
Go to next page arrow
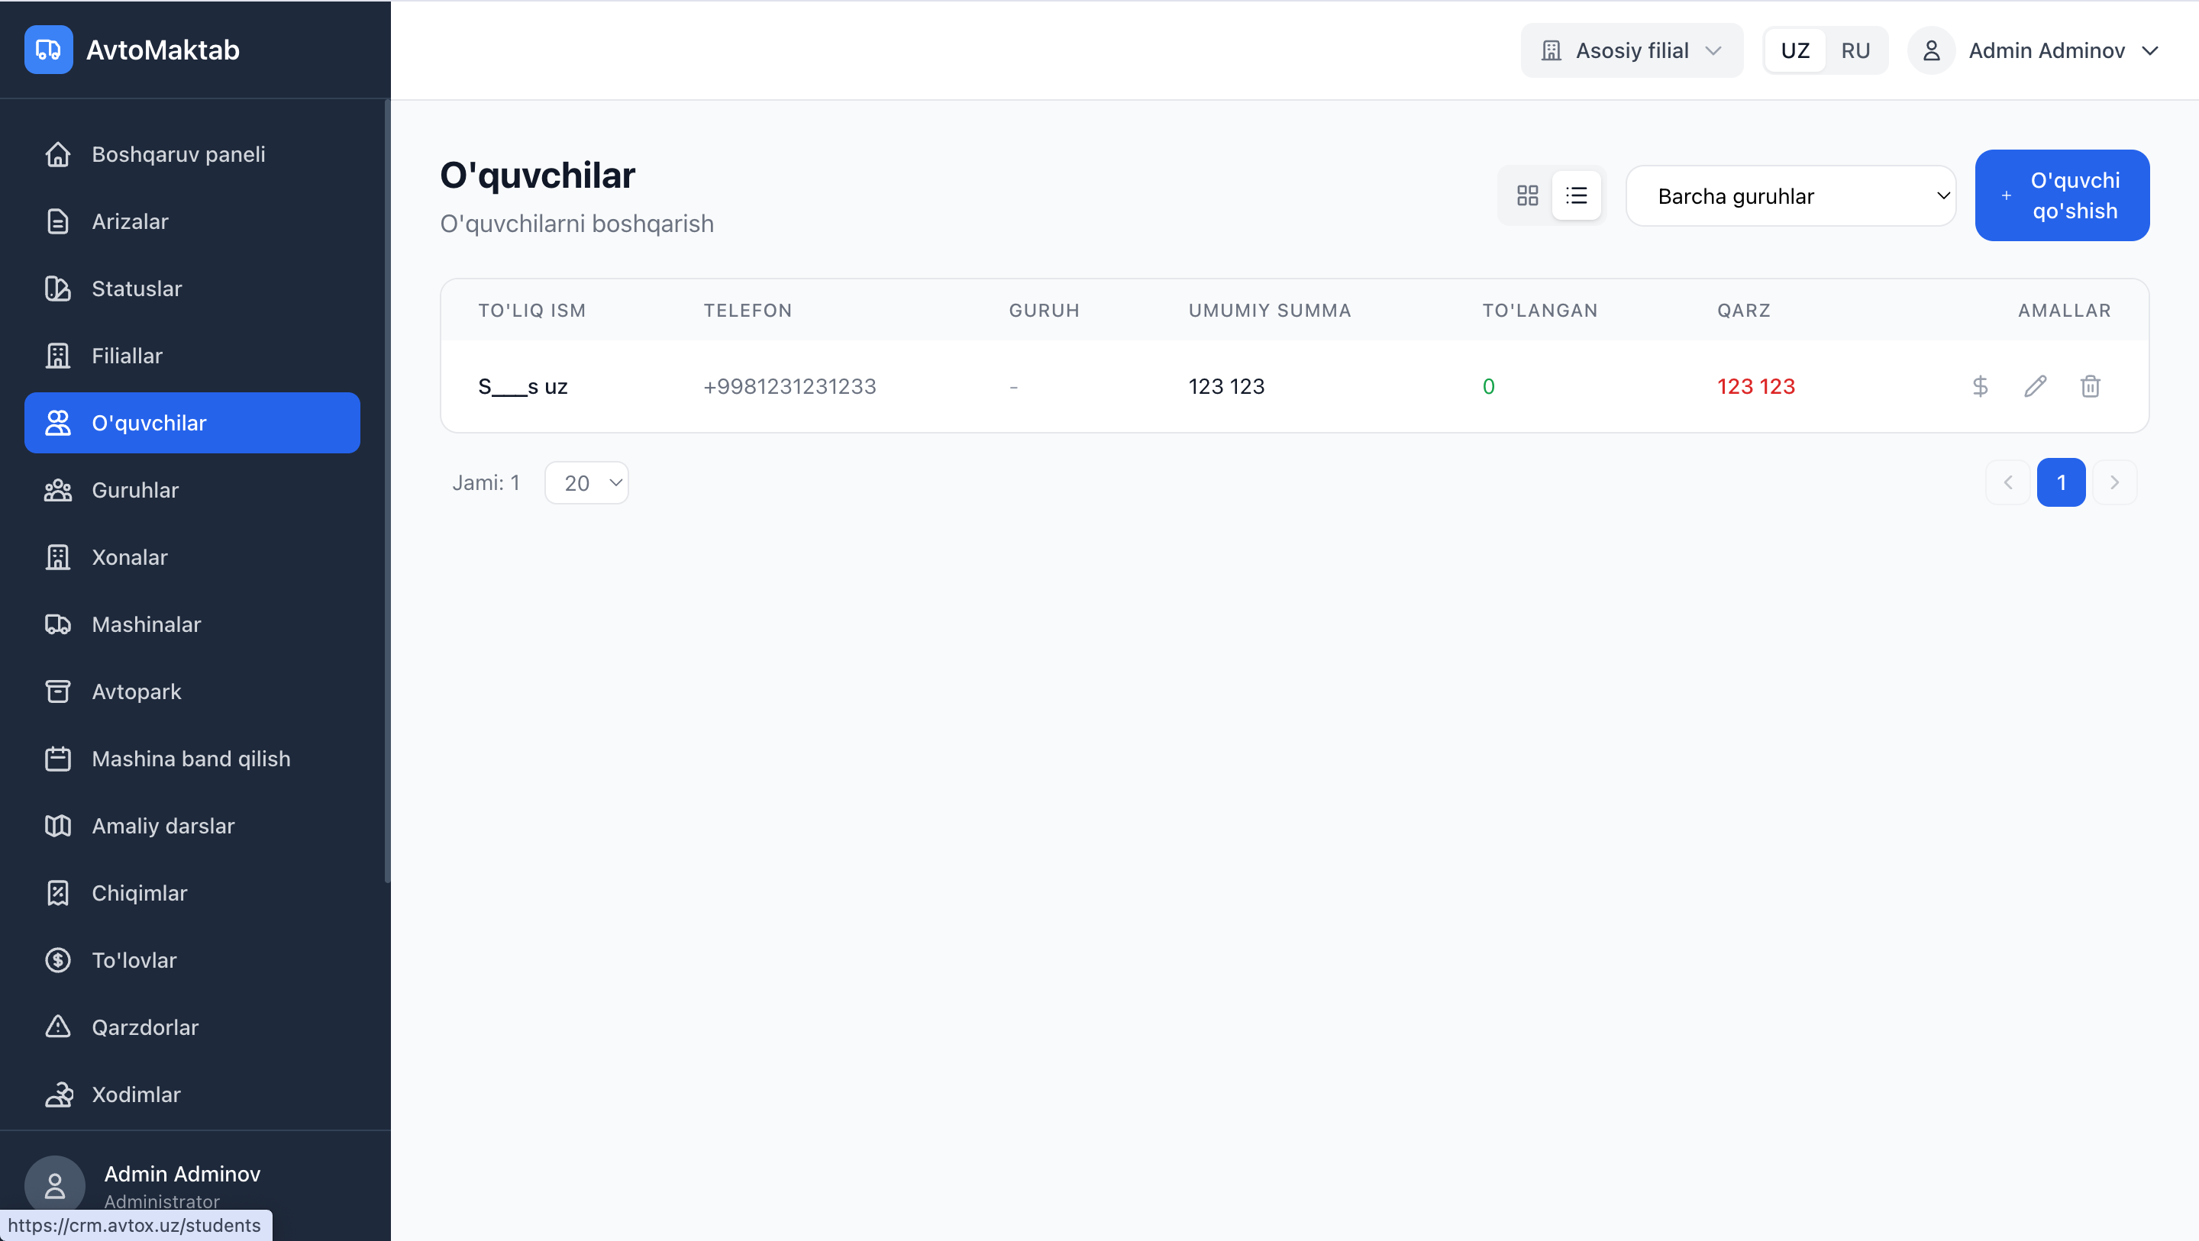click(x=2114, y=483)
